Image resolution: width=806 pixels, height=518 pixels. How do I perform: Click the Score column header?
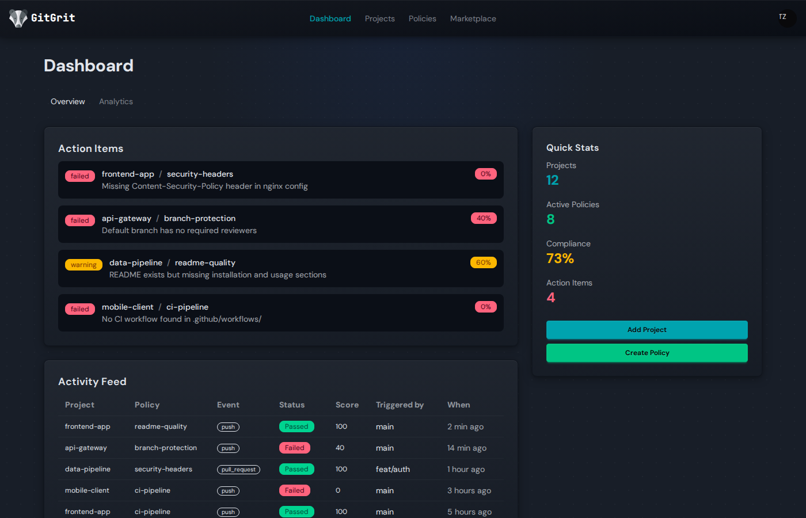pos(347,405)
